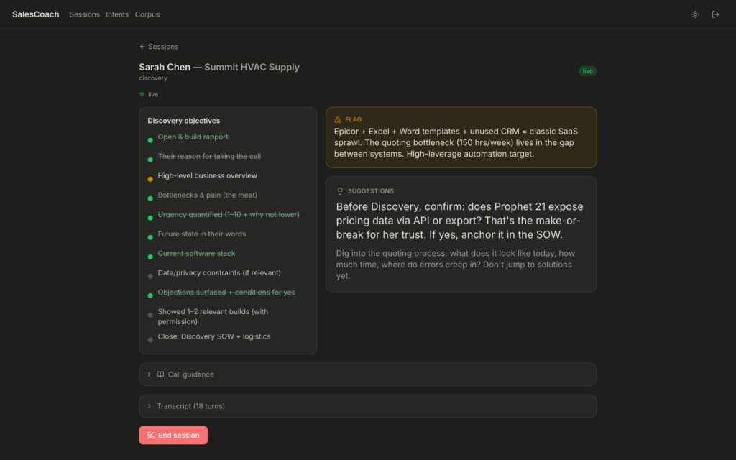The height and width of the screenshot is (460, 736).
Task: Toggle status dot for Objections surfaced
Action: [x=150, y=295]
